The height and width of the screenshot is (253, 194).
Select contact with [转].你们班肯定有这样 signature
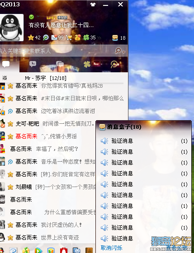[x=48, y=174]
